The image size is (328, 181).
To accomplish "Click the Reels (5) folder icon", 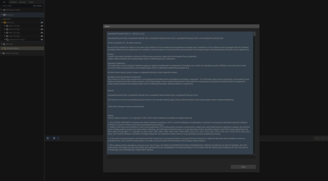I will click(4, 22).
